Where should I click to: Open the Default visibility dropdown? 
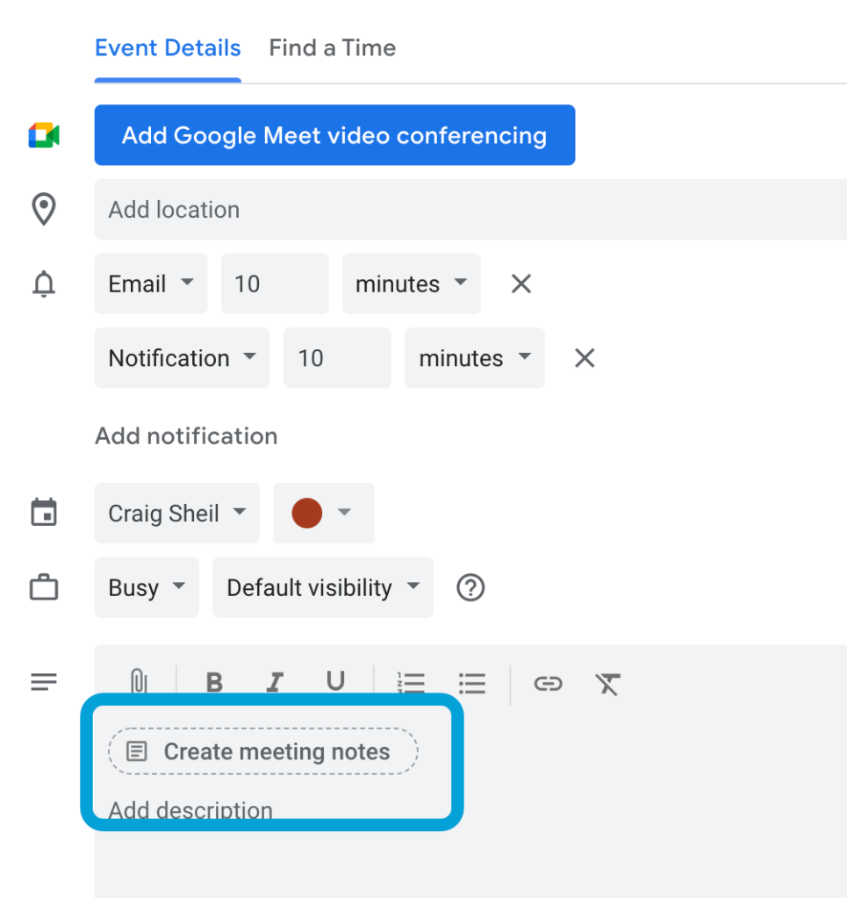coord(322,587)
